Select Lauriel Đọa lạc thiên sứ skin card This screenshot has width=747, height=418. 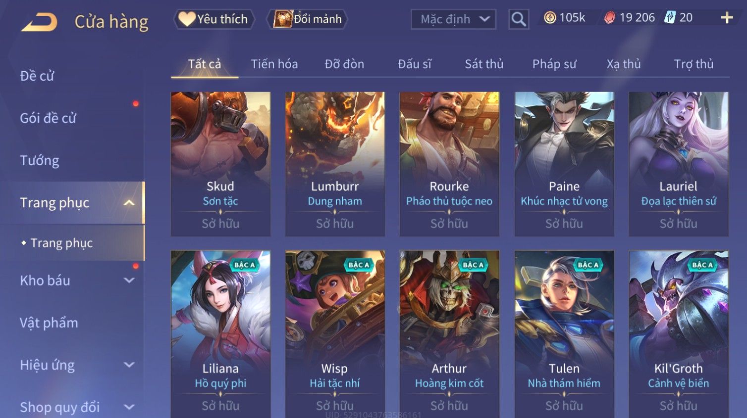pos(679,164)
